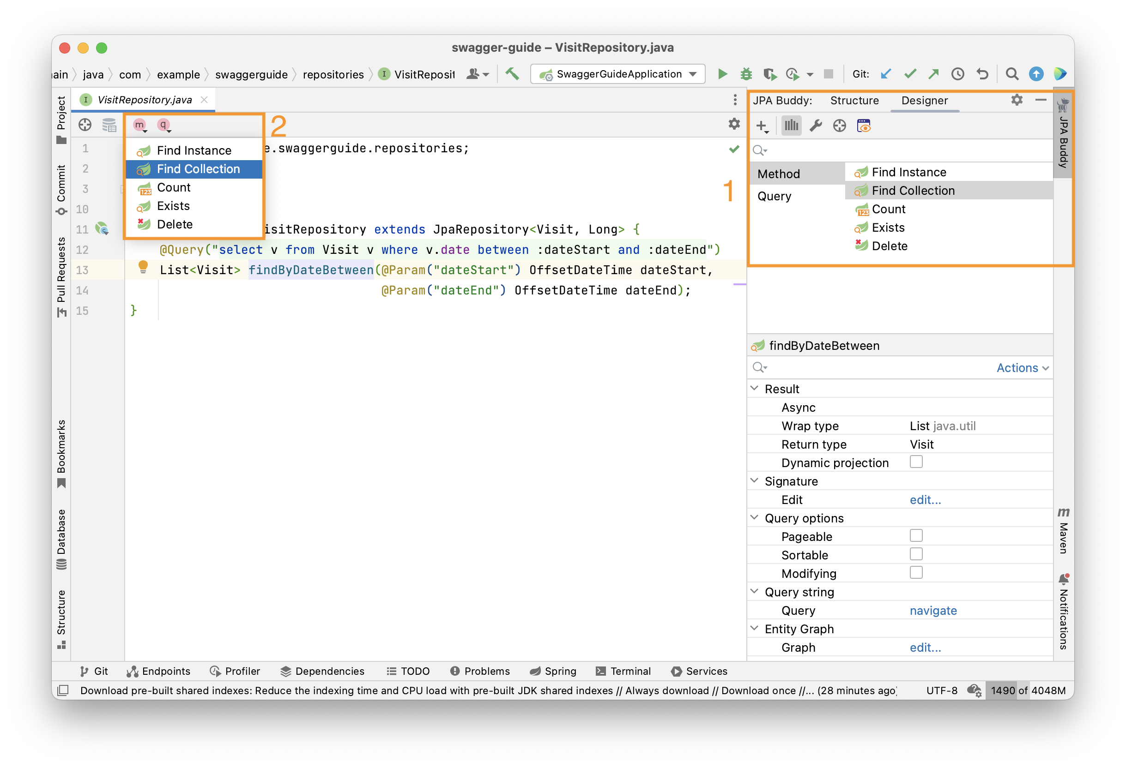Click the navigate link under Query string
This screenshot has width=1126, height=768.
933,610
